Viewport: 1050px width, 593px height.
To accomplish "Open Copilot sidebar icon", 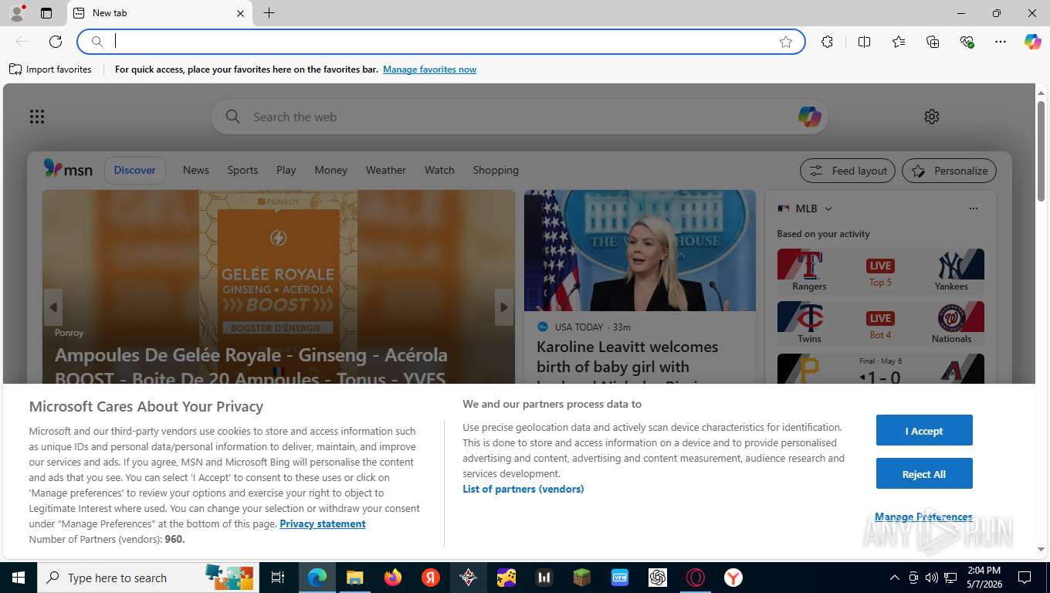I will 1032,42.
